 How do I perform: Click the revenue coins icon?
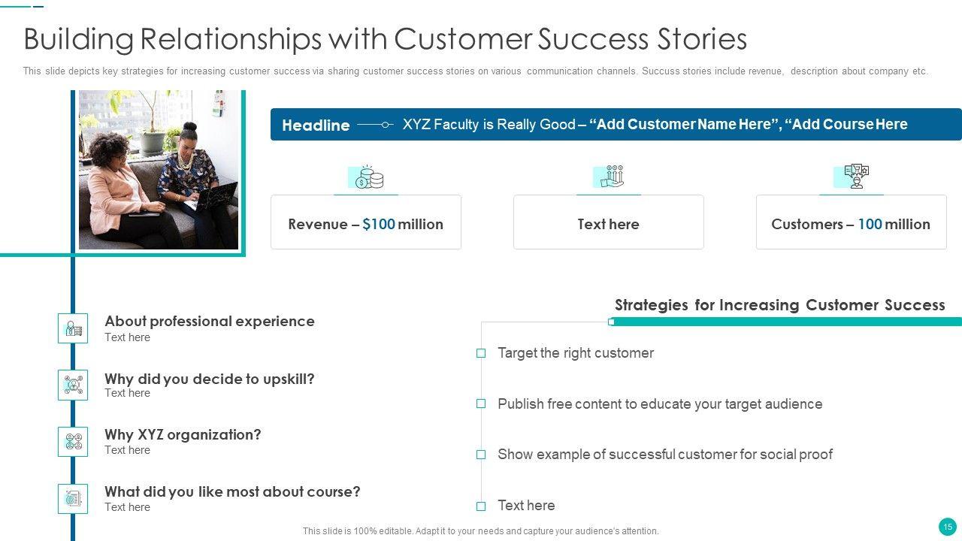click(x=367, y=178)
